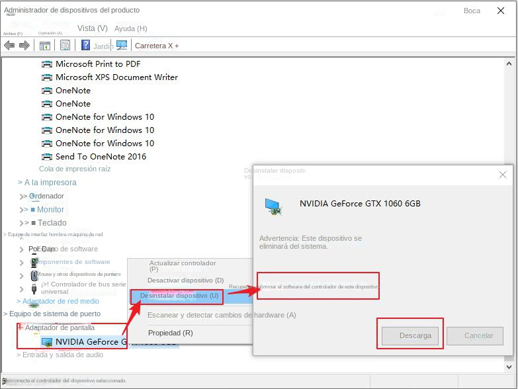Open the Vista (V) menu
This screenshot has height=389, width=518.
(x=93, y=28)
